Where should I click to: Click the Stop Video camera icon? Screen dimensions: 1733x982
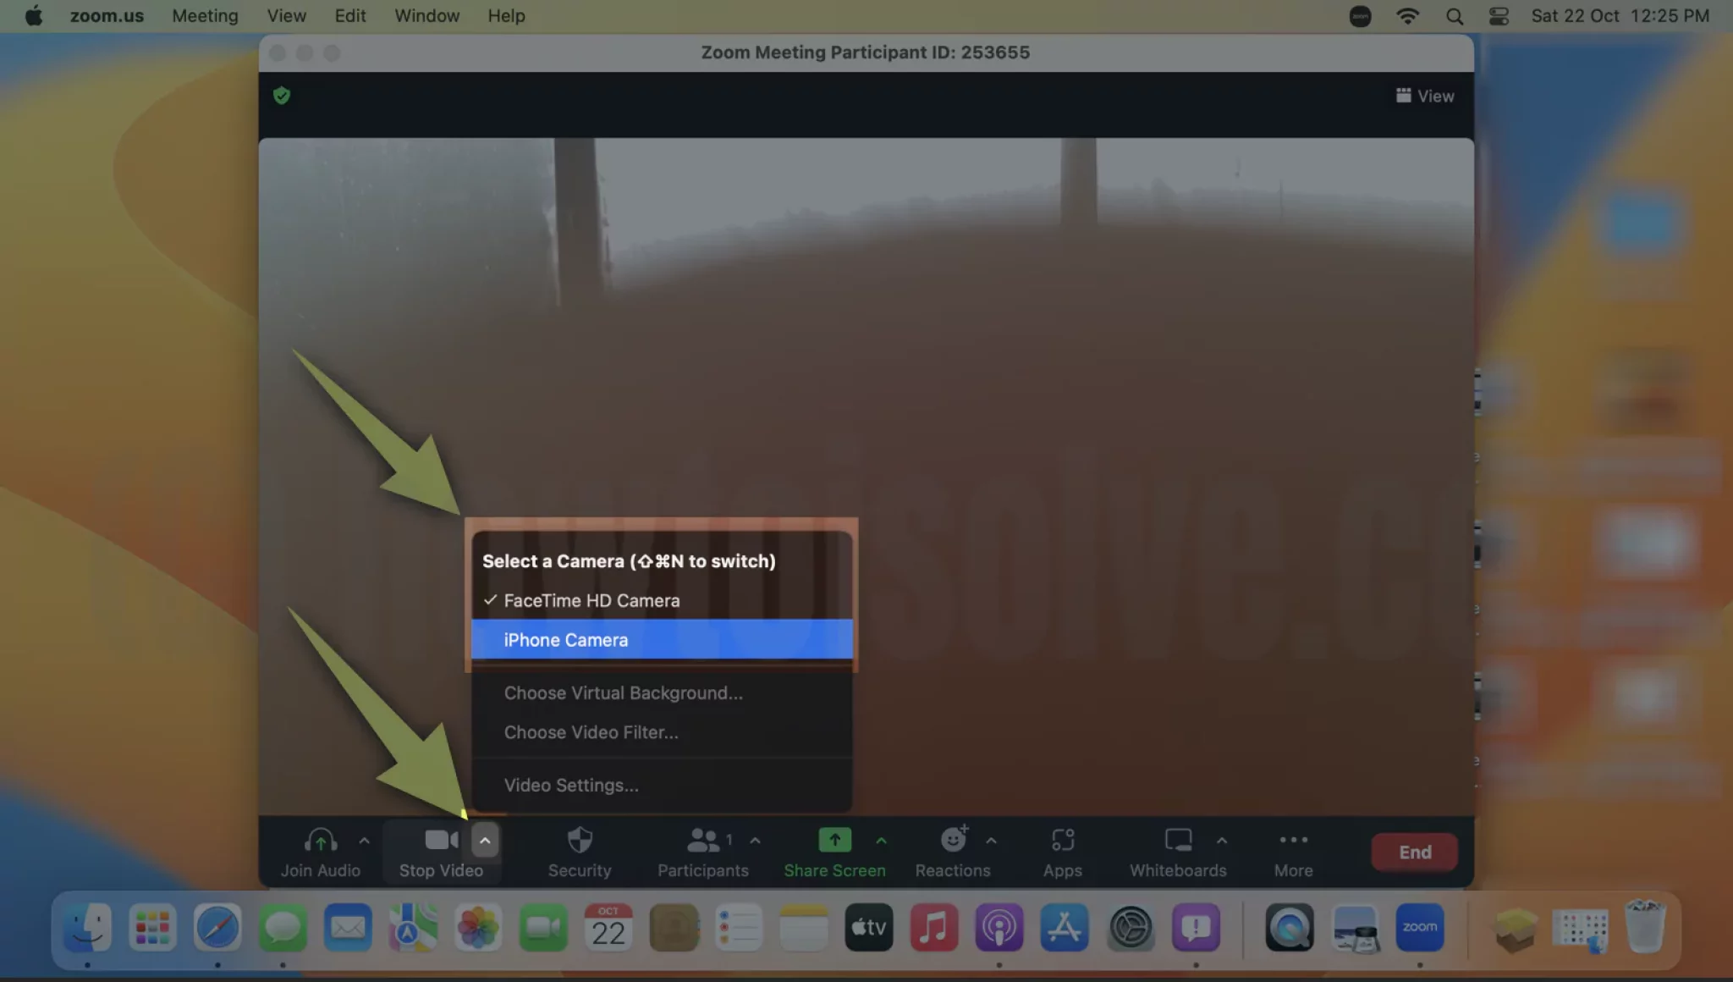point(441,840)
